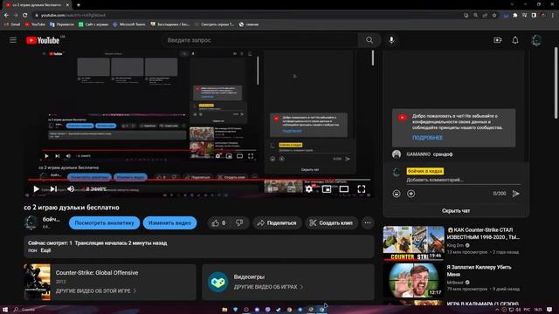559x314 pixels.
Task: Click 'Скрыть чат' to hide chat
Action: pyautogui.click(x=456, y=211)
